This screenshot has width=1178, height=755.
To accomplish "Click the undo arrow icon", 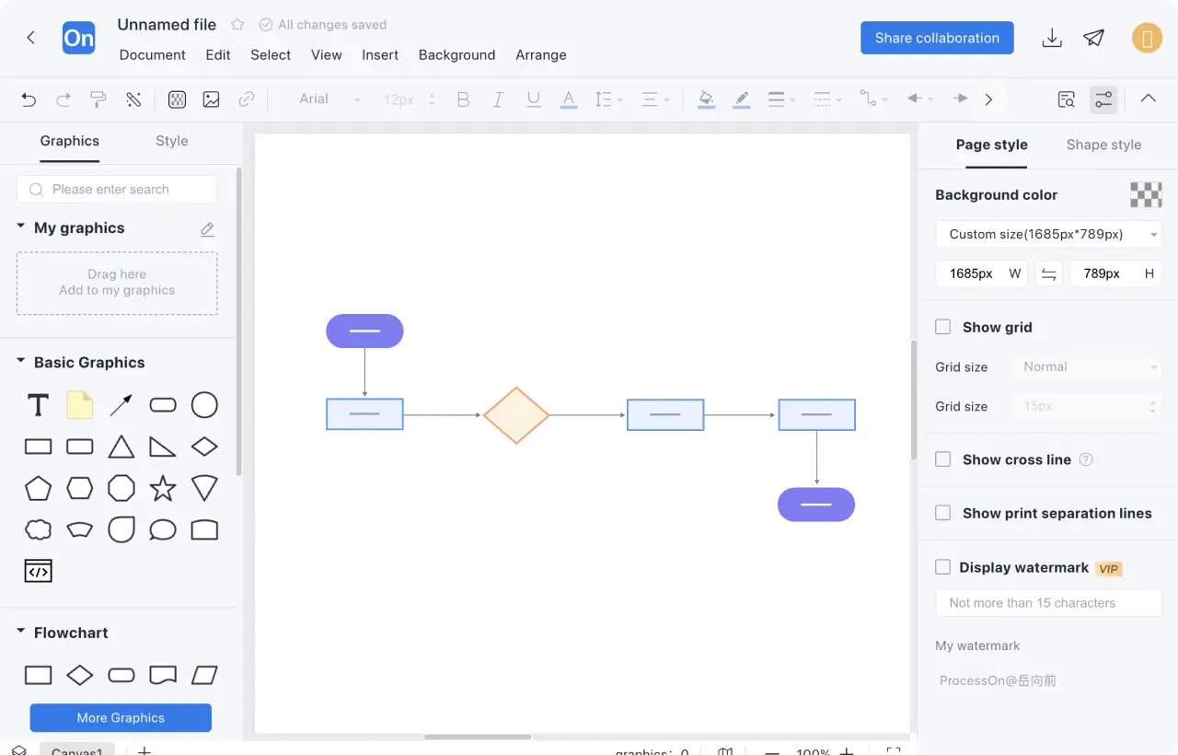I will click(x=29, y=99).
